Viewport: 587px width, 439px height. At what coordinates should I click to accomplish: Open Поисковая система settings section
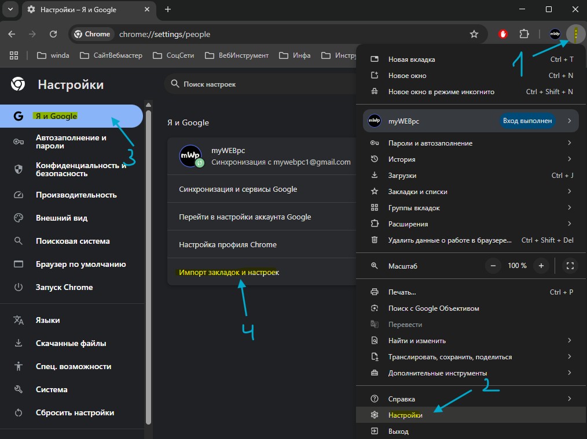72,241
